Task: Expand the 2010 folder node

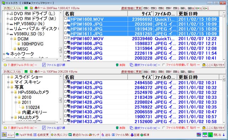Action: (x=16, y=97)
